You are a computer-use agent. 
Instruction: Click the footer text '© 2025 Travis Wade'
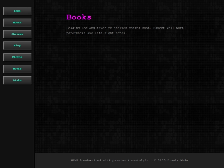(171, 161)
